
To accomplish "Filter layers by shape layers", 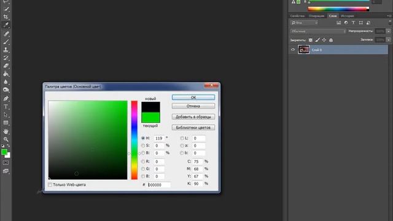I will tap(360, 23).
